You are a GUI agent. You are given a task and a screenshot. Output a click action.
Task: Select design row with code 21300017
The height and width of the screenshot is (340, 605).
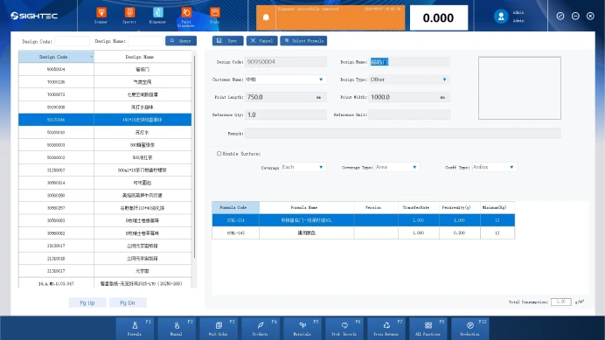pos(105,271)
